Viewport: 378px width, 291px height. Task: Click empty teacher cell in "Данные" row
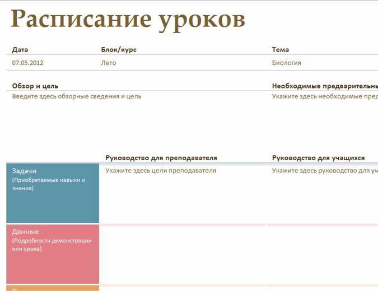tap(182, 255)
